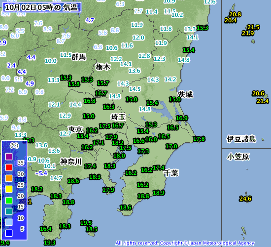The width and height of the screenshot is (271, 247).
Task: Click the (℃) unit label in the legend
Action: (14, 145)
